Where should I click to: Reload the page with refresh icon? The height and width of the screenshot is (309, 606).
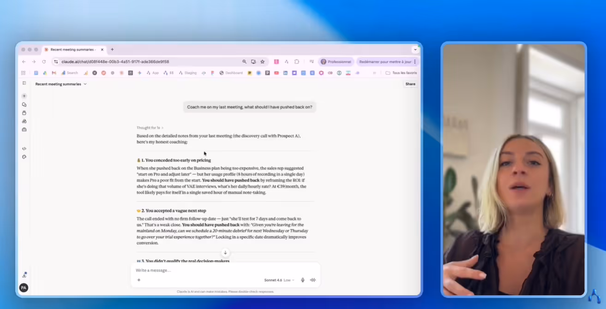(44, 61)
